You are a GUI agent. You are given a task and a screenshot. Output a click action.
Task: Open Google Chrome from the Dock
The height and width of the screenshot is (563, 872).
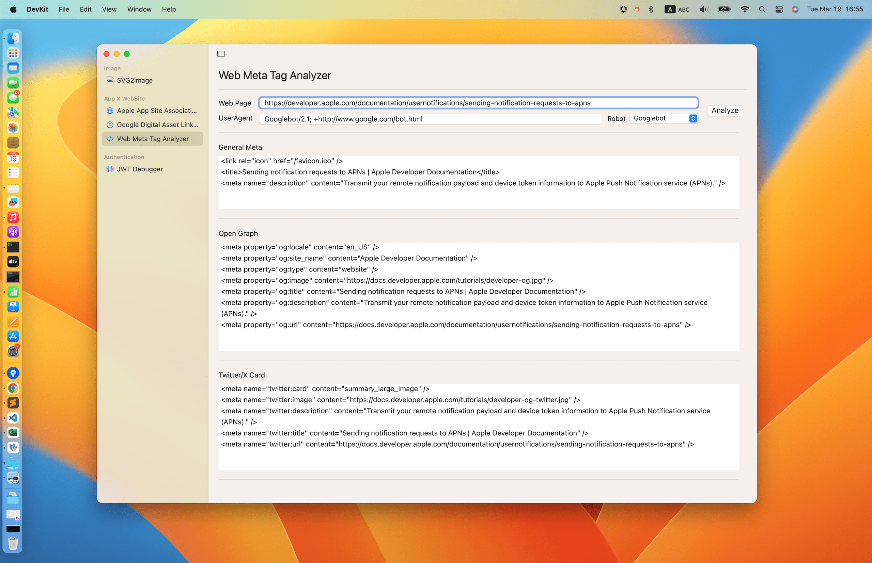point(13,388)
